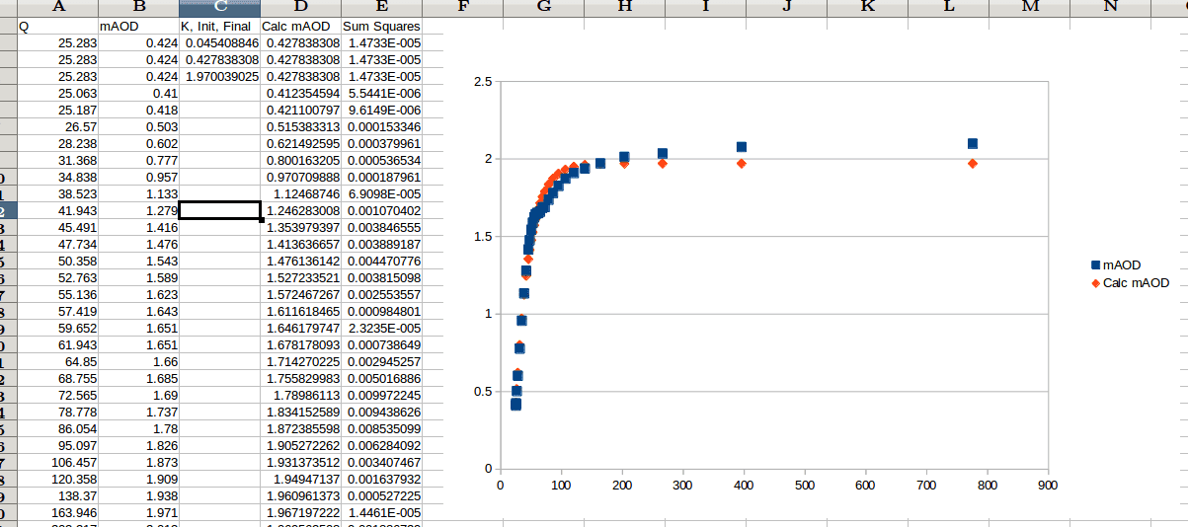Image resolution: width=1188 pixels, height=527 pixels.
Task: Click the 2.5 label on the chart y-axis
Action: (484, 82)
